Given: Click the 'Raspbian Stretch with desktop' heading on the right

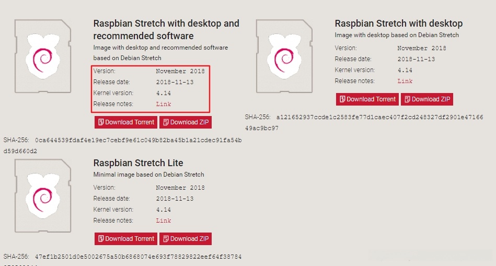Looking at the screenshot, I should 398,24.
